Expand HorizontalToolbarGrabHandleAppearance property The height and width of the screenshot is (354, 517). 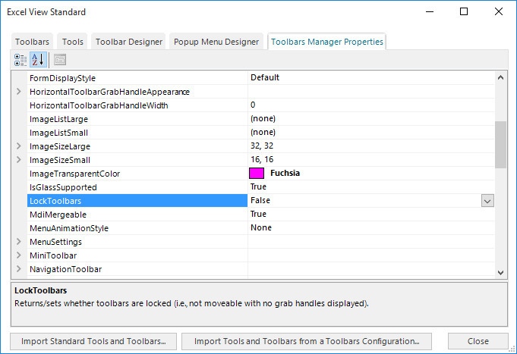(19, 92)
